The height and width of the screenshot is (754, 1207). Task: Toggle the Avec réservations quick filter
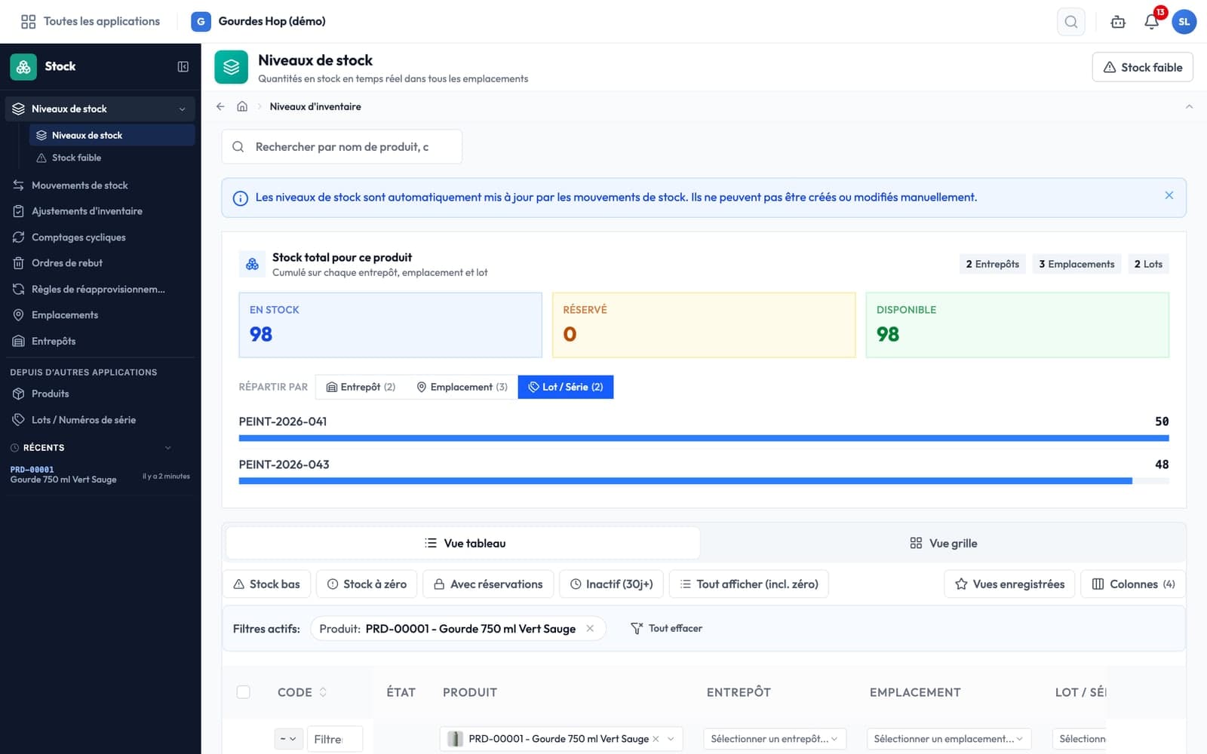point(488,584)
